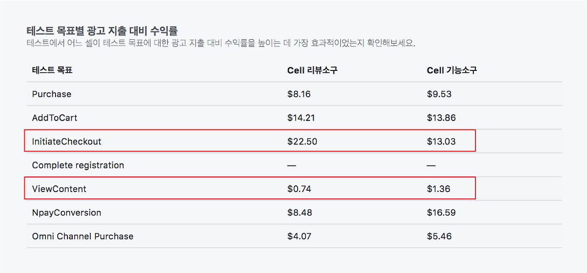Click the $14.21 AddToCart value

tap(301, 118)
